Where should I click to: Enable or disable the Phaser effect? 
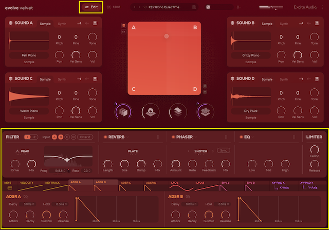[172, 137]
